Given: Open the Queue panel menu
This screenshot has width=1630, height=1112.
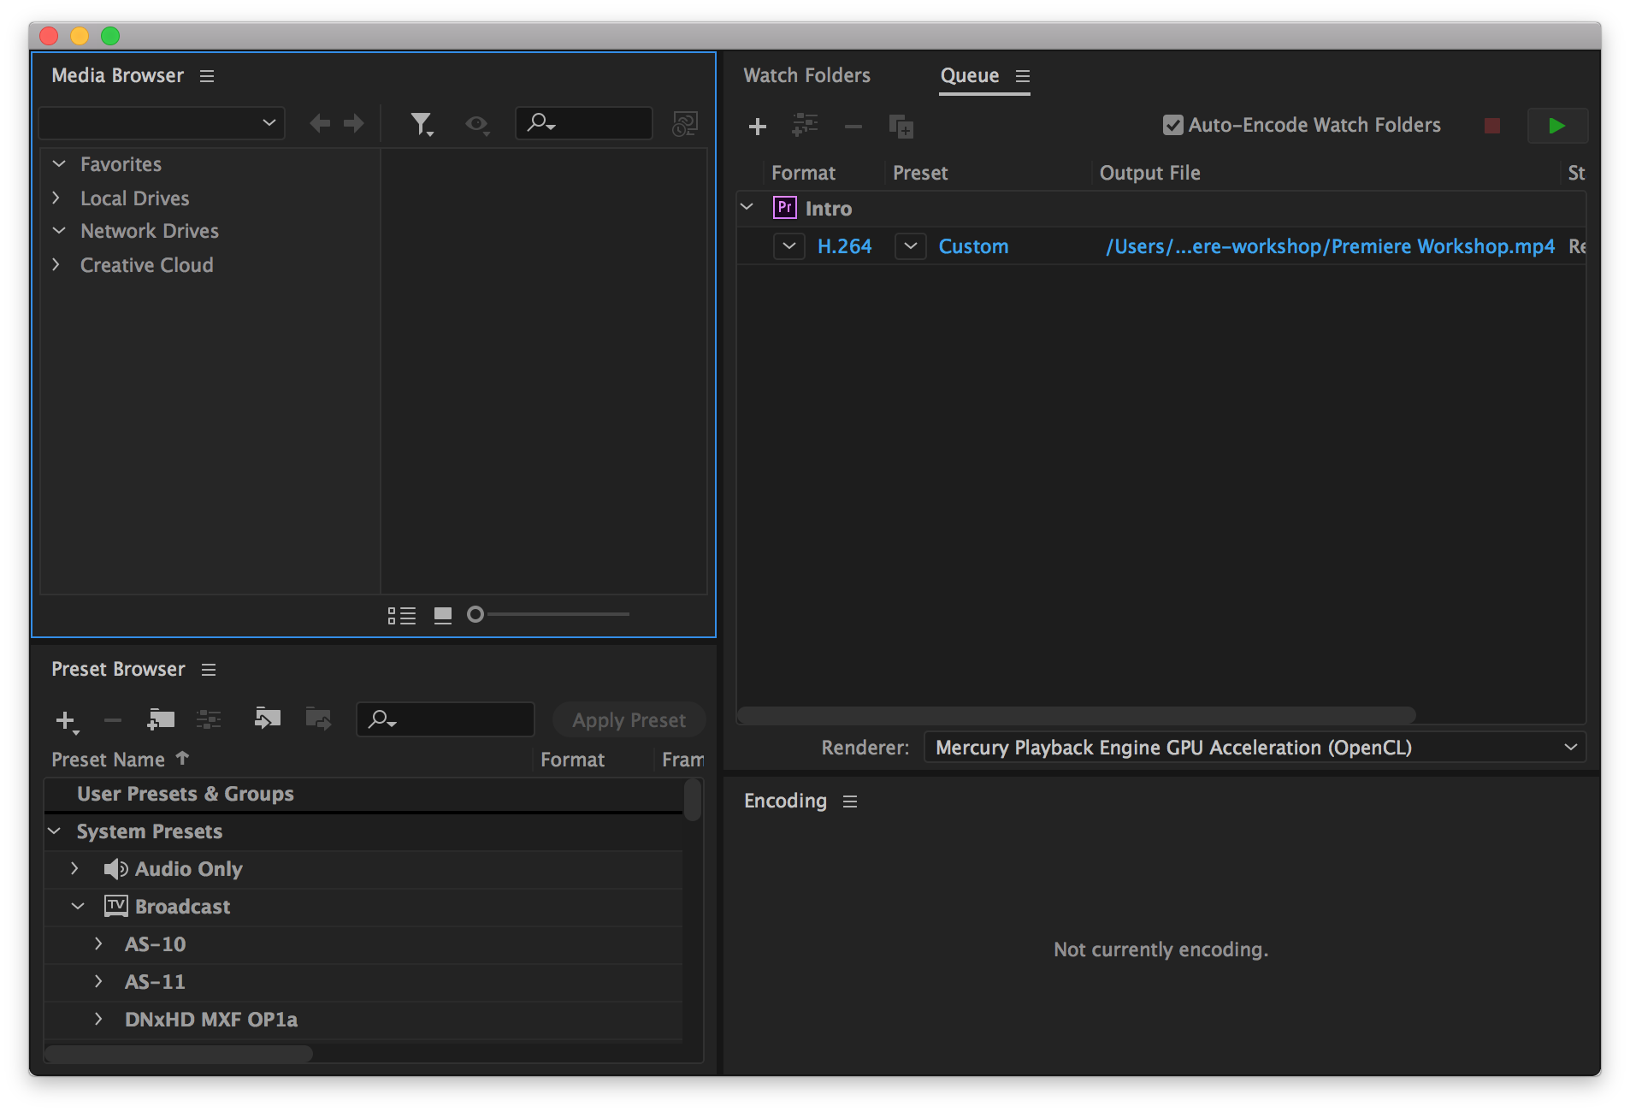Looking at the screenshot, I should click(x=1024, y=75).
